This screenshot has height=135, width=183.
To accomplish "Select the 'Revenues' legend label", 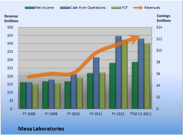I will point(152,8).
